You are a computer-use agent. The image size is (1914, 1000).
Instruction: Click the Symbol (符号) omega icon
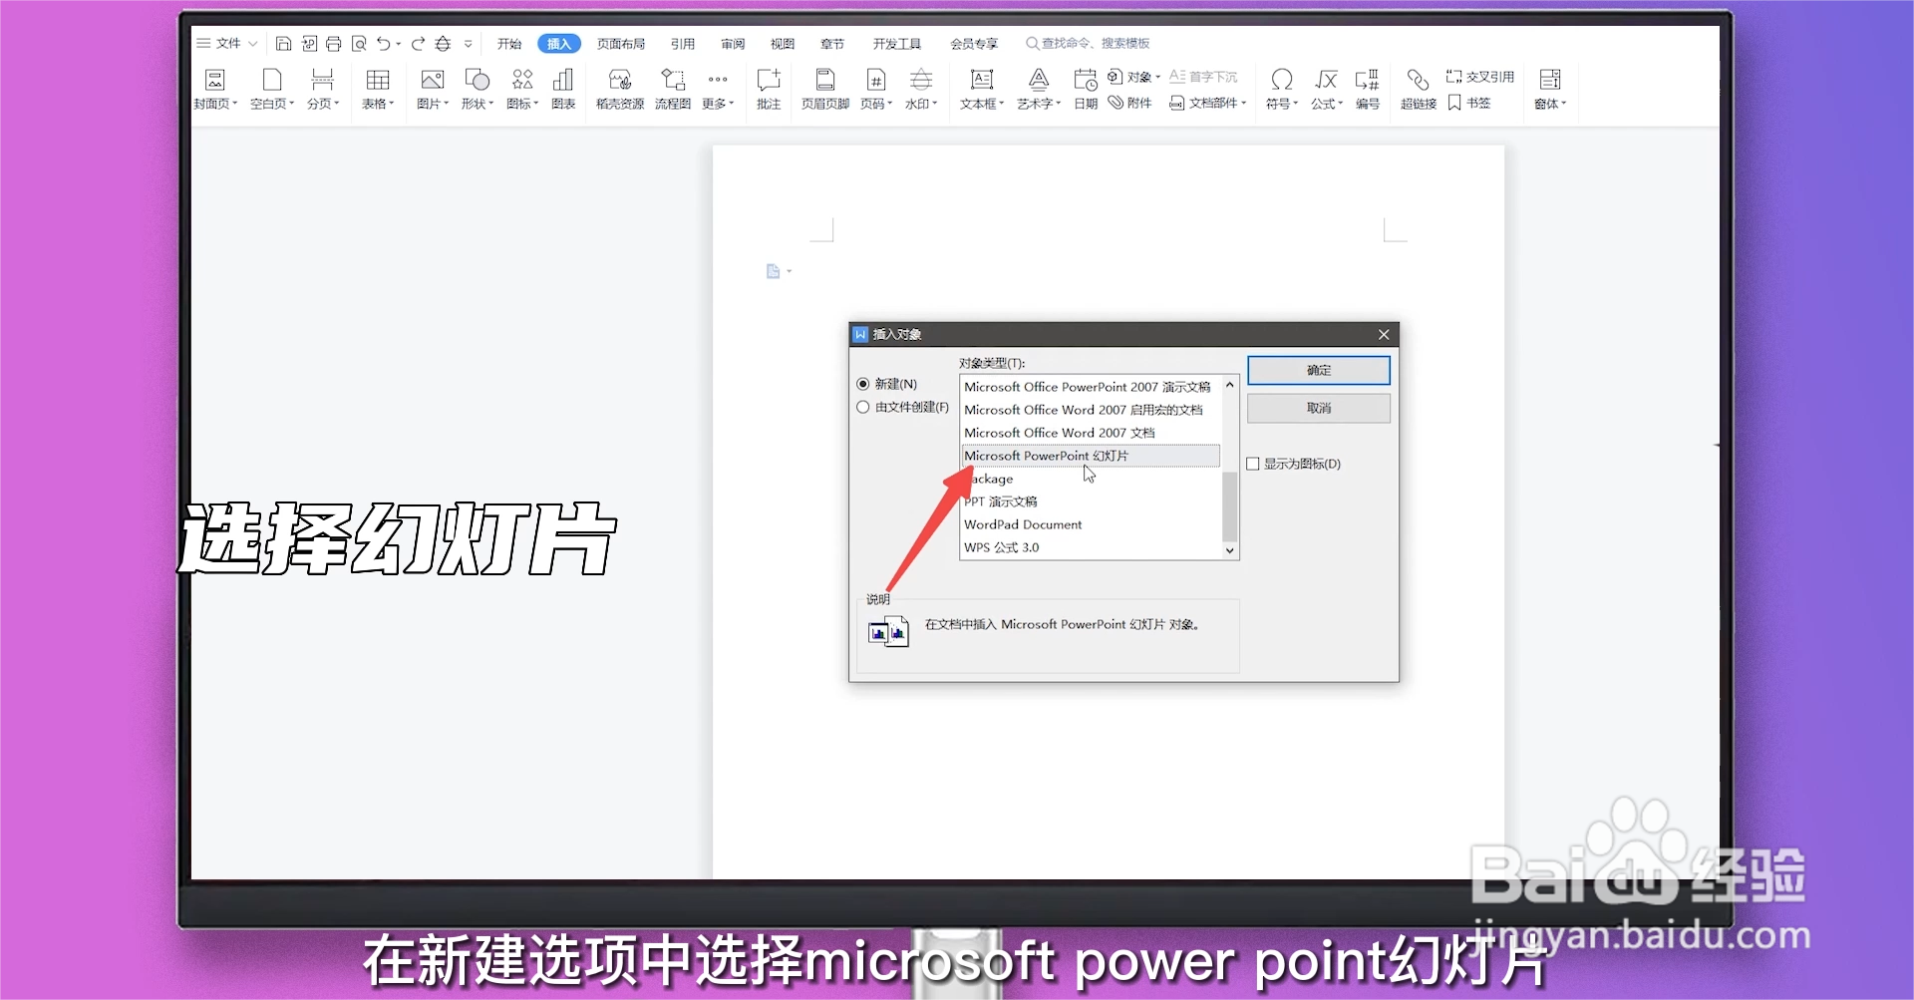pyautogui.click(x=1282, y=80)
